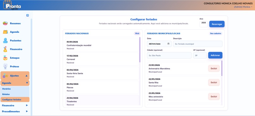Click the Descrição input field
Image resolution: width=255 pixels, height=116 pixels.
(x=198, y=44)
